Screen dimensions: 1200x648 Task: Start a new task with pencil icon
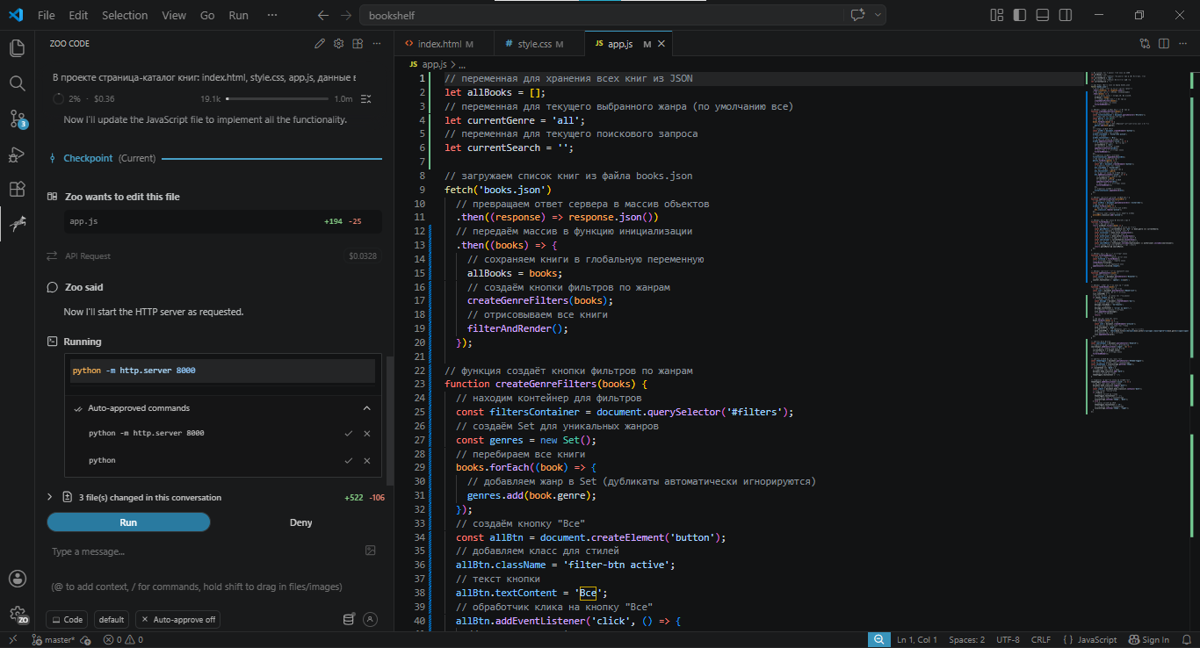(320, 43)
